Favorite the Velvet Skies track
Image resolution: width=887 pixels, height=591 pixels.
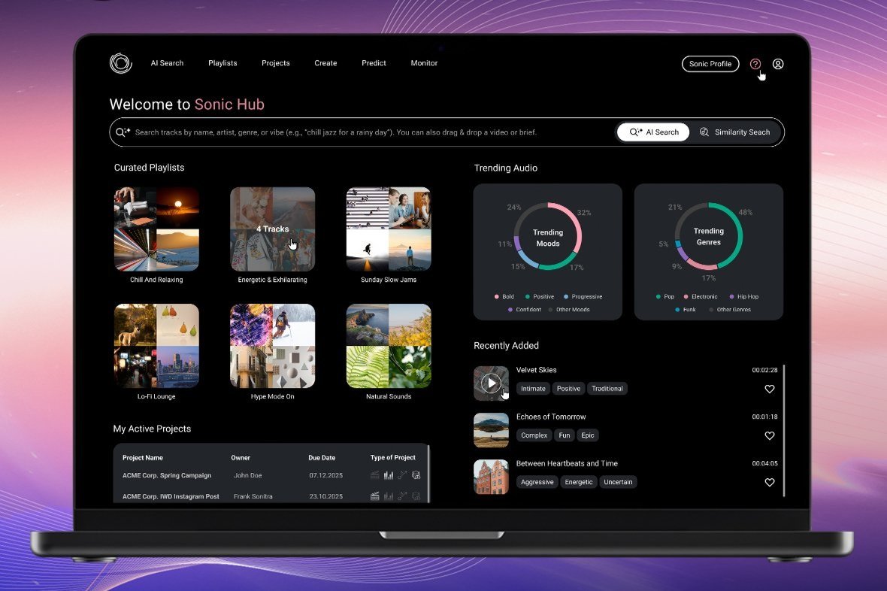pyautogui.click(x=769, y=389)
